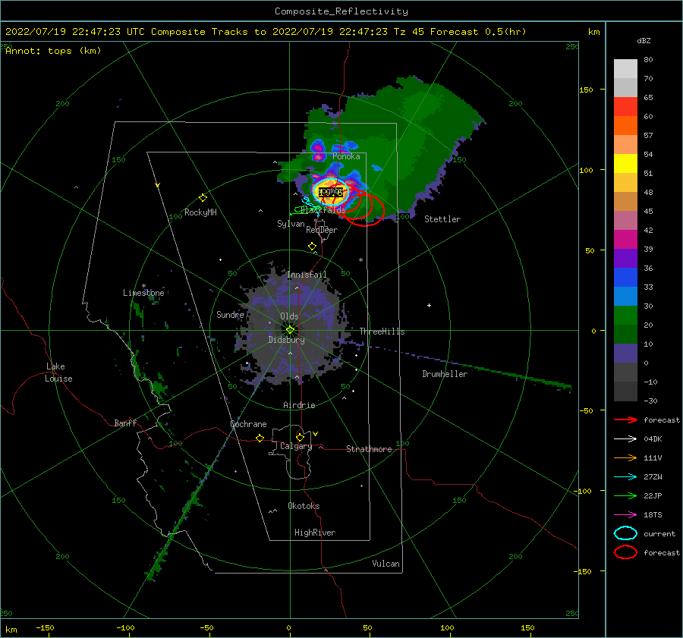Select the cyan 27ZW track arrow in the legend
Screen dimensions: 683x638
625,477
